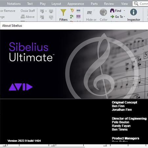This screenshot has height=148, width=148.
Task: Click the Find binoculars icon
Action: pyautogui.click(x=112, y=11)
